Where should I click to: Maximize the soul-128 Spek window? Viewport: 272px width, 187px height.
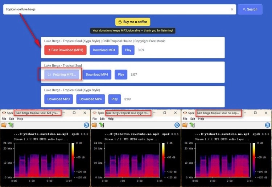click(x=74, y=113)
